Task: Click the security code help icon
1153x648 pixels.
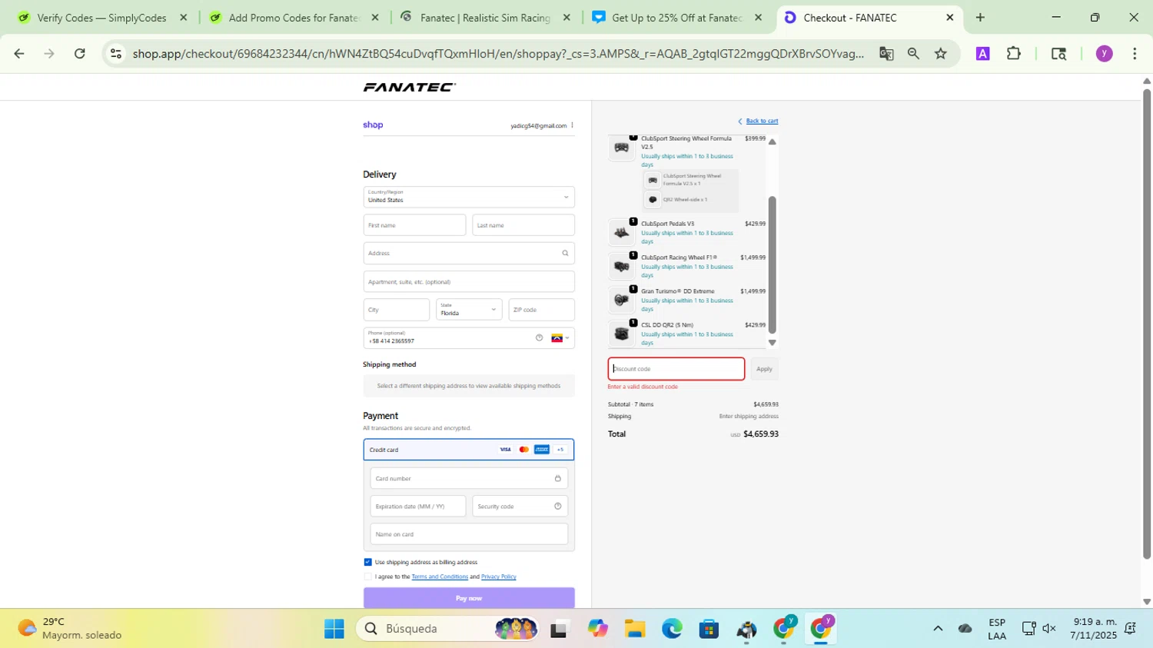Action: pyautogui.click(x=557, y=506)
